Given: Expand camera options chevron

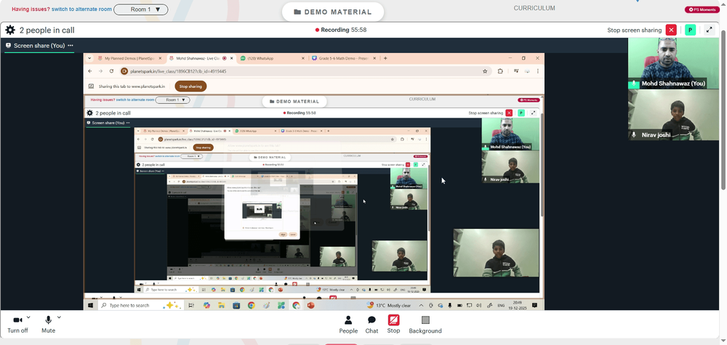Looking at the screenshot, I should 29,317.
